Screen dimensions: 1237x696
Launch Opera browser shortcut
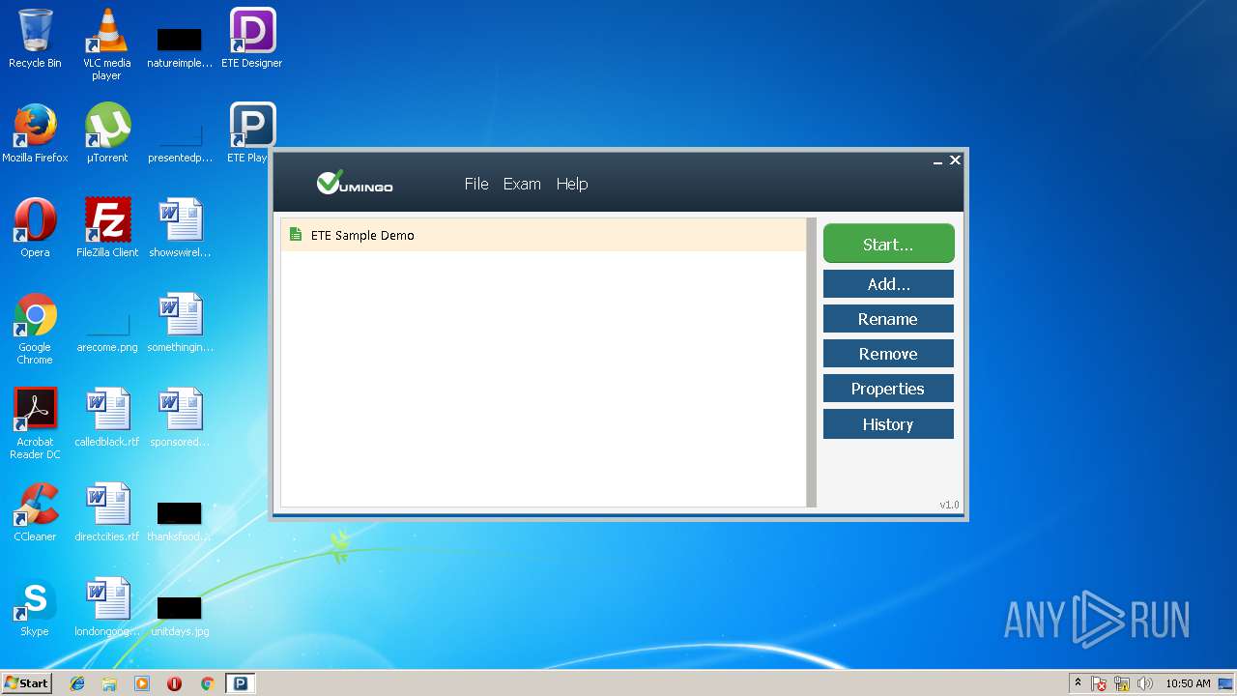(35, 228)
